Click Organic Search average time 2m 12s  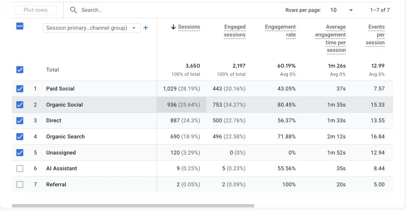[x=336, y=137]
